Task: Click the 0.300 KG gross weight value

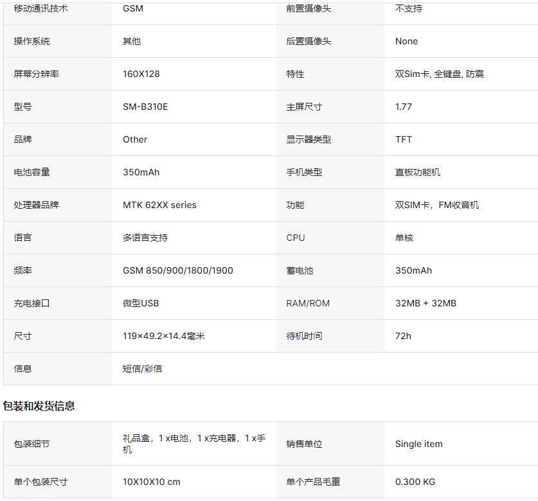Action: 415,482
